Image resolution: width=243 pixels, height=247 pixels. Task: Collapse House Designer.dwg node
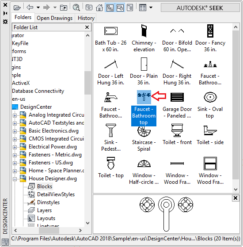(15, 179)
